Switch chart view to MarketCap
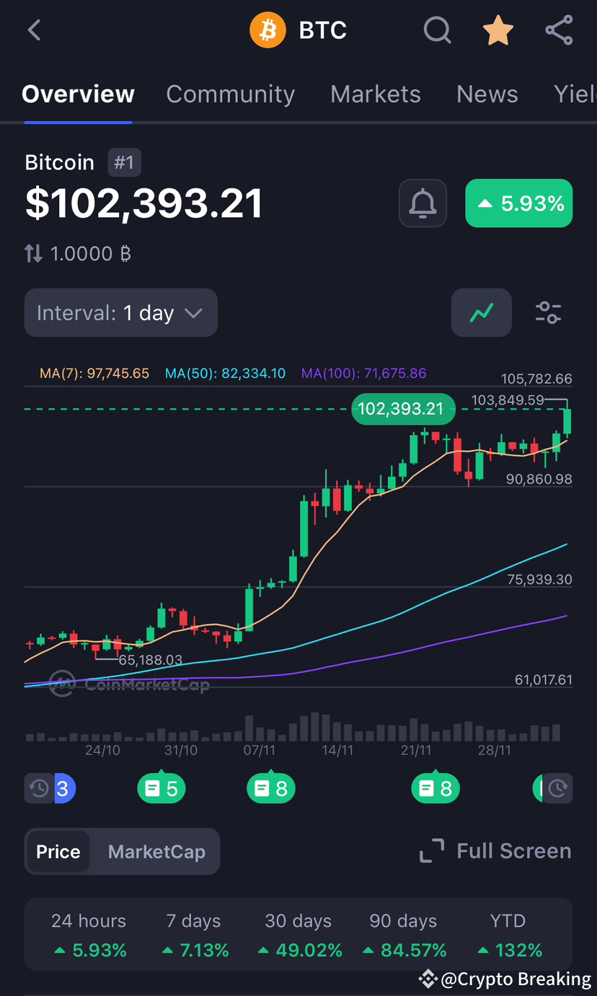This screenshot has height=996, width=597. click(x=156, y=851)
